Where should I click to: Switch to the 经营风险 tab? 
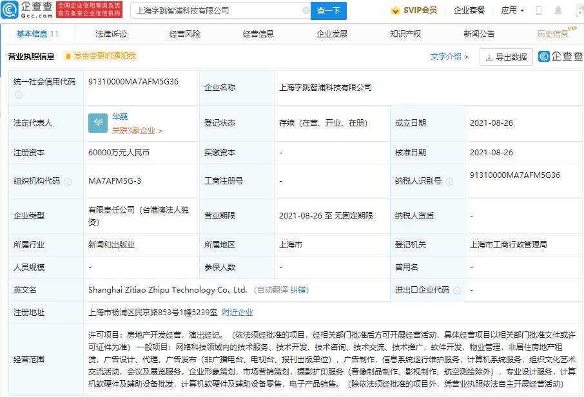click(185, 34)
